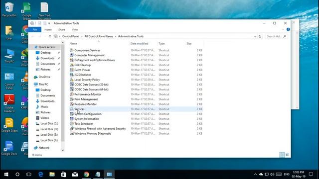This screenshot has width=319, height=179.
Task: Select the Resource Monitor icon
Action: 72,104
